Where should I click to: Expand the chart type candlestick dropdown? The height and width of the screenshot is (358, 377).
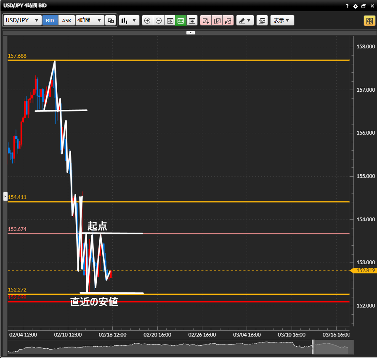(x=129, y=21)
